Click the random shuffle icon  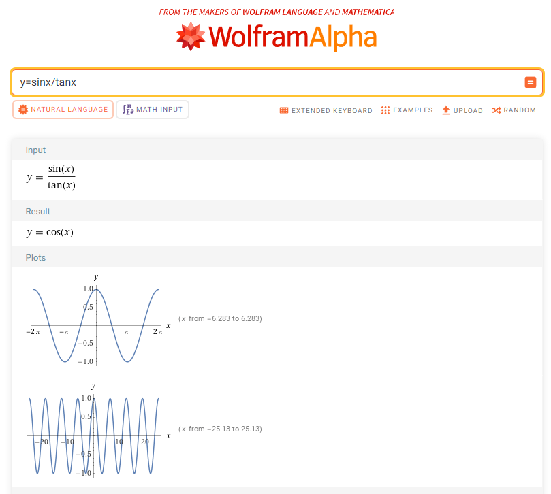497,110
